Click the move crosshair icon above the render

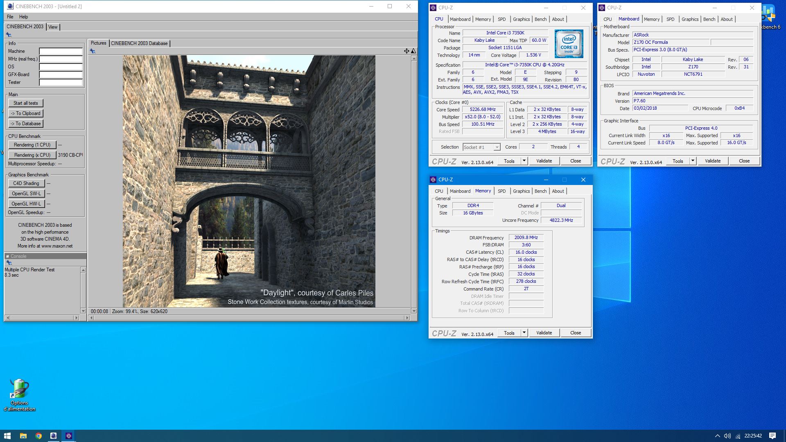click(407, 51)
